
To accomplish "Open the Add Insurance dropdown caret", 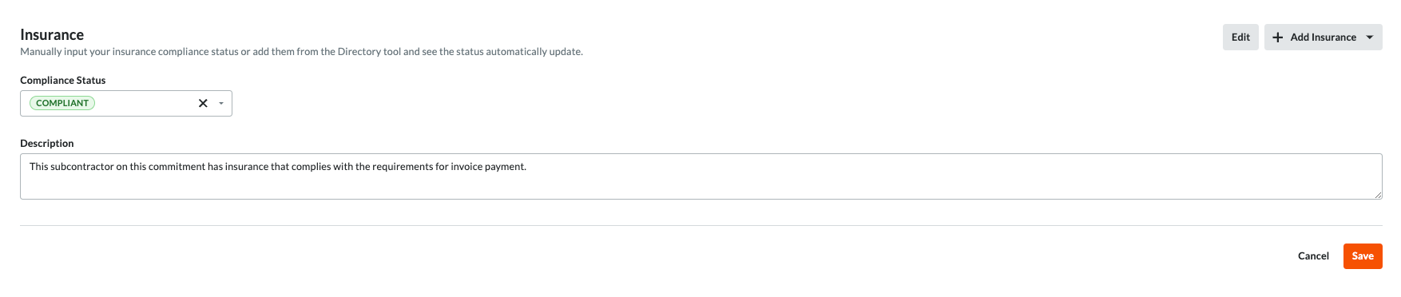I will [1370, 38].
